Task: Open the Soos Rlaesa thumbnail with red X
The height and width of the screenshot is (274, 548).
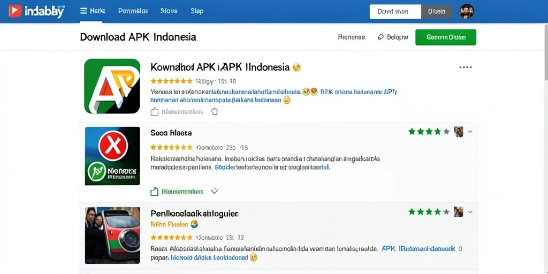Action: (x=112, y=156)
